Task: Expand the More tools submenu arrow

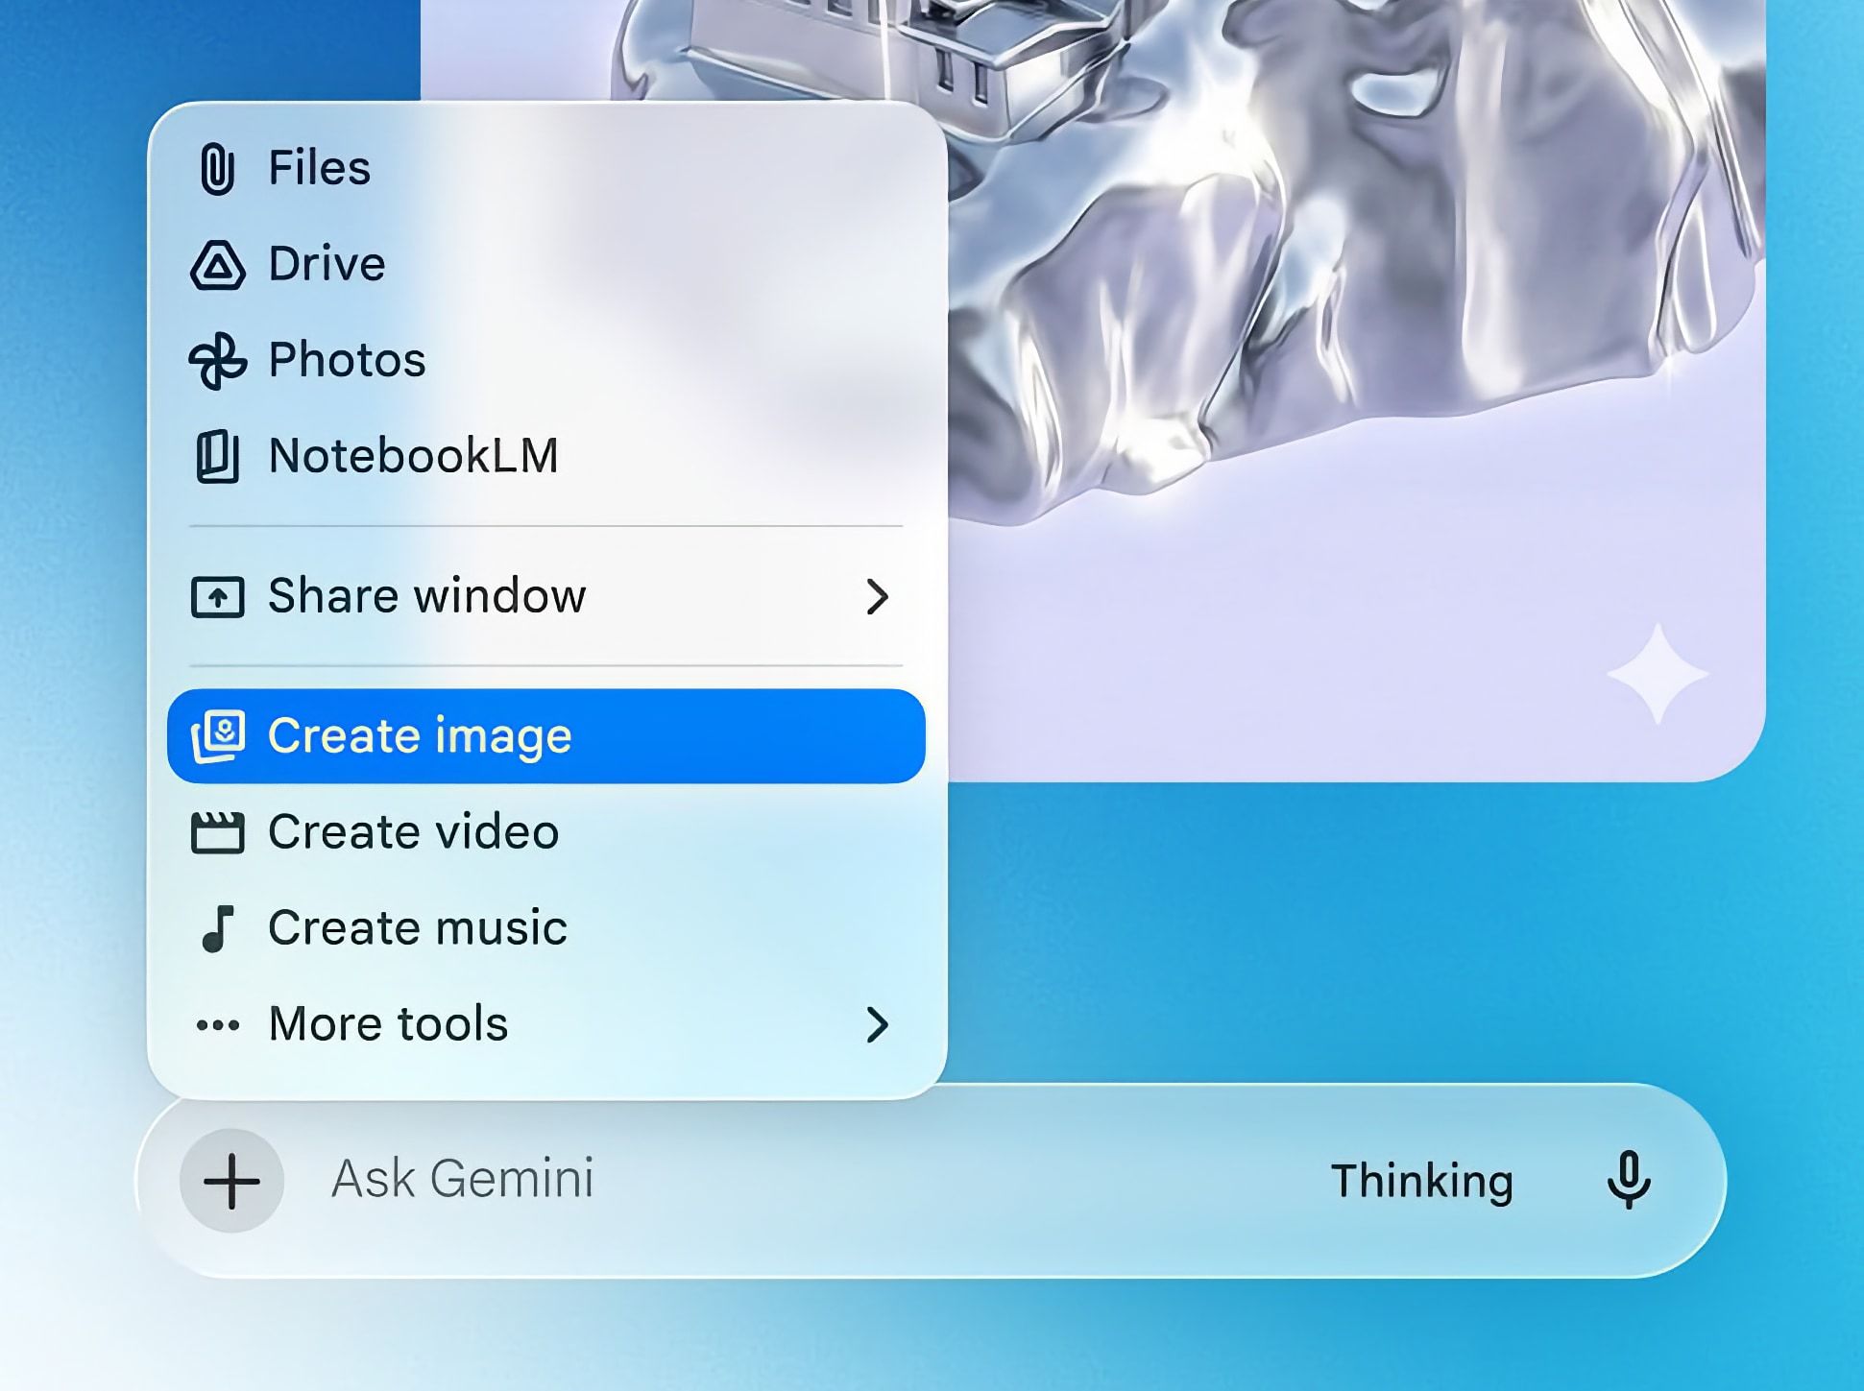Action: (x=877, y=1025)
